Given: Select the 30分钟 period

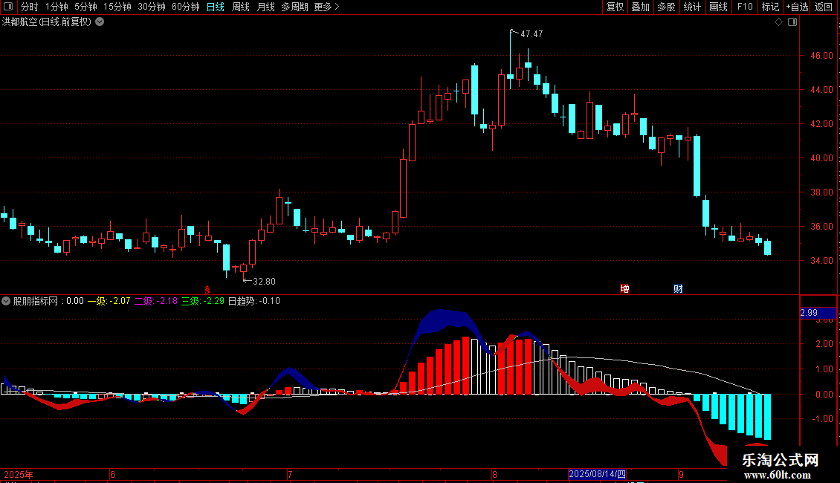Looking at the screenshot, I should point(152,7).
